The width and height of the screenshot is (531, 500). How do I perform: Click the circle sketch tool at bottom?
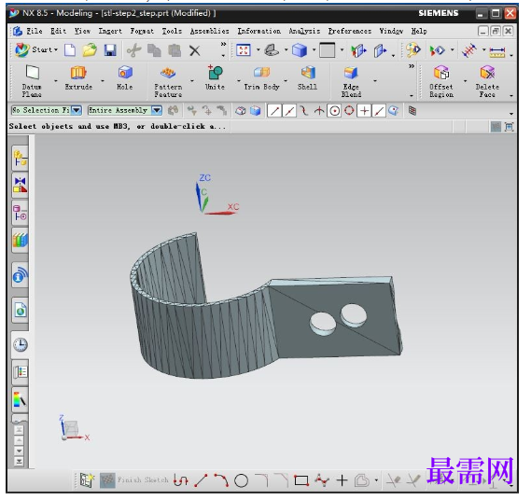241,480
